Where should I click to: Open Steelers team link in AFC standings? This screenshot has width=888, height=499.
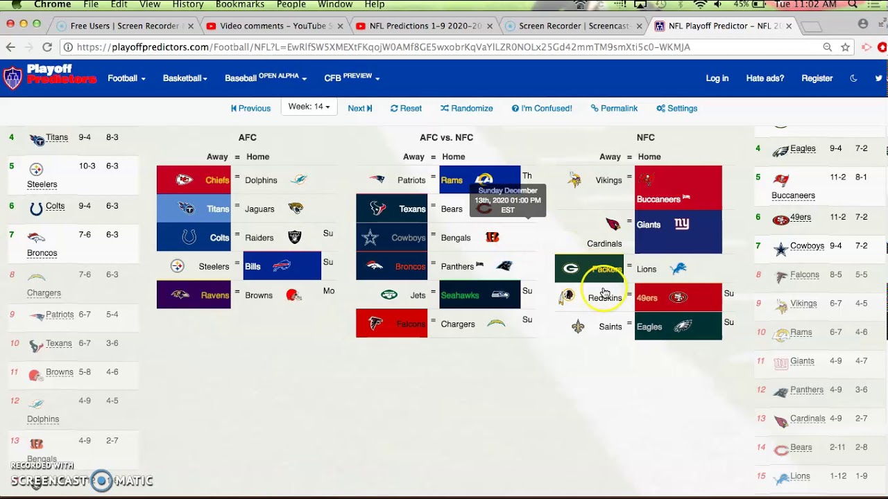[42, 184]
